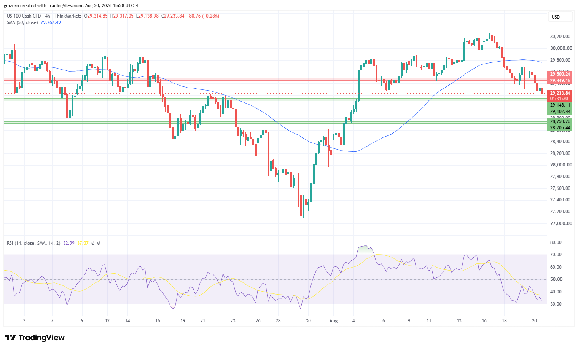Click the open price O29,314.85
Screen dimensions: 578x349
click(96, 16)
